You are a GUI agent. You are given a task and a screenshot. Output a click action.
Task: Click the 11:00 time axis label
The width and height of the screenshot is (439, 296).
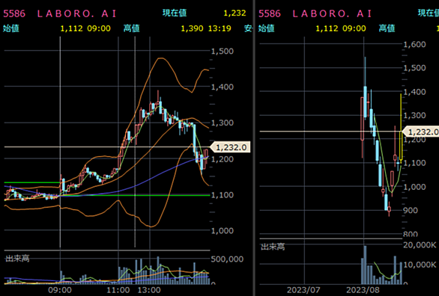[x=118, y=290]
